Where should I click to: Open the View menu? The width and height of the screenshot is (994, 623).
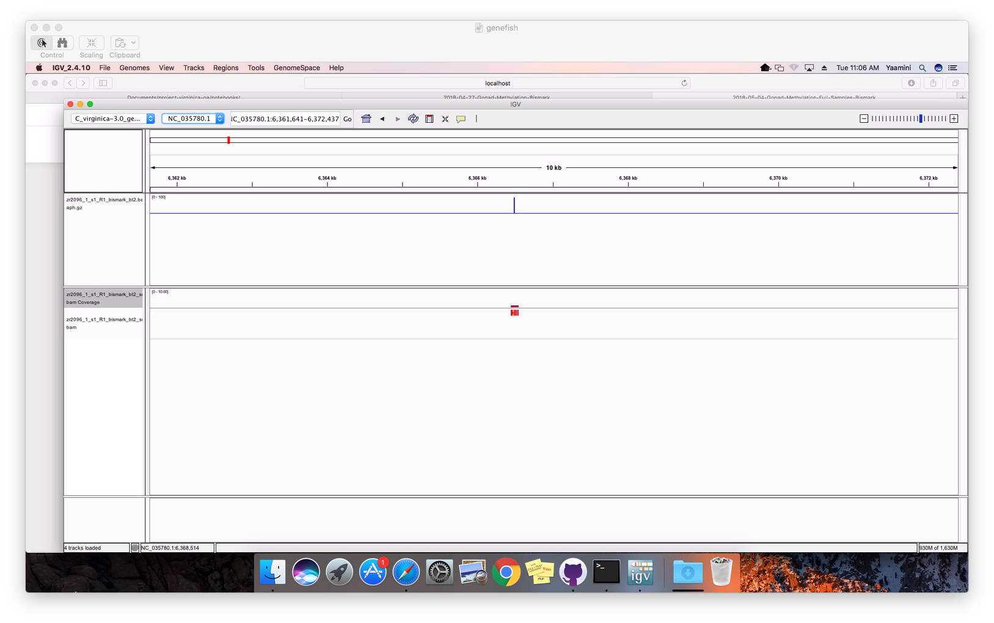[x=166, y=68]
